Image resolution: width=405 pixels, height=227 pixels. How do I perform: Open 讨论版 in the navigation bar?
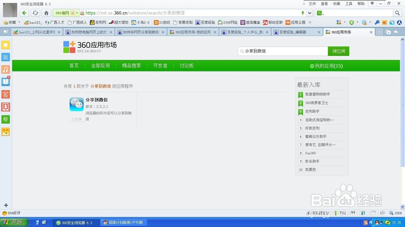tap(186, 66)
